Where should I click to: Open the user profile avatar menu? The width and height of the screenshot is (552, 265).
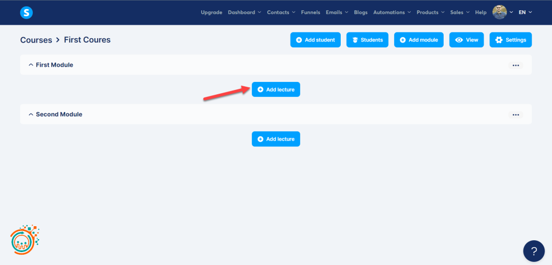click(x=500, y=12)
